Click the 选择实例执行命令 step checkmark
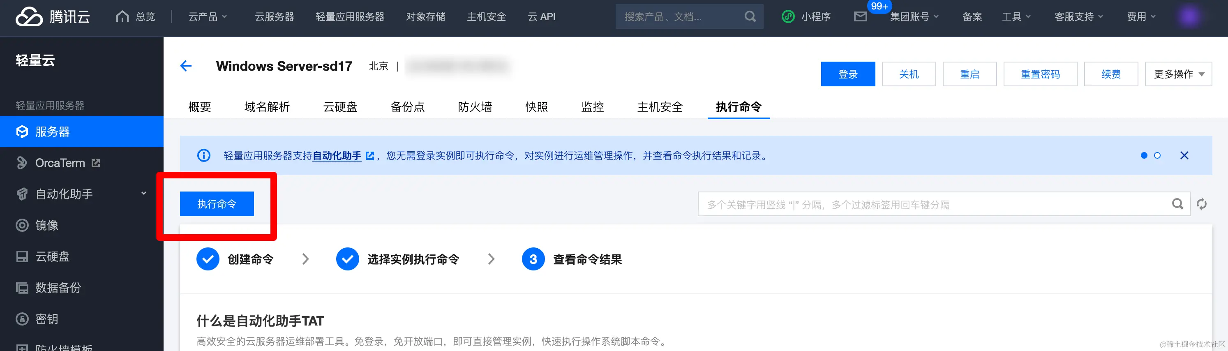Viewport: 1228px width, 351px height. point(348,259)
